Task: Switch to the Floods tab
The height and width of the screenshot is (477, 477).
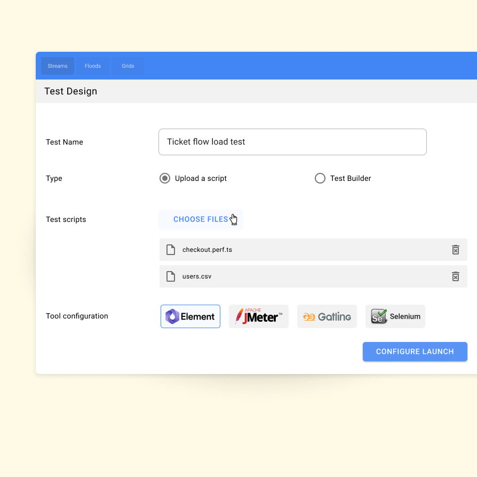Action: pos(93,66)
